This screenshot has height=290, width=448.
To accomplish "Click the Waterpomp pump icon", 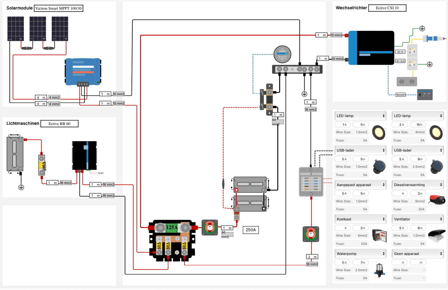I will point(380,270).
